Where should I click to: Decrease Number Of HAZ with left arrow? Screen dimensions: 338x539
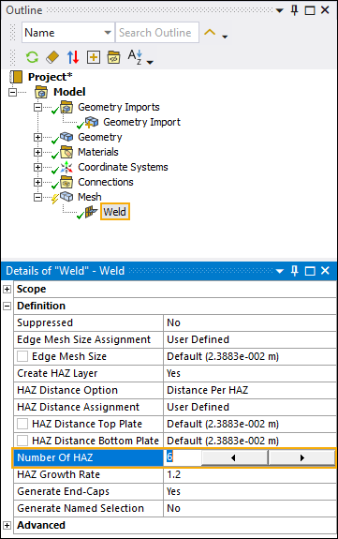click(234, 457)
